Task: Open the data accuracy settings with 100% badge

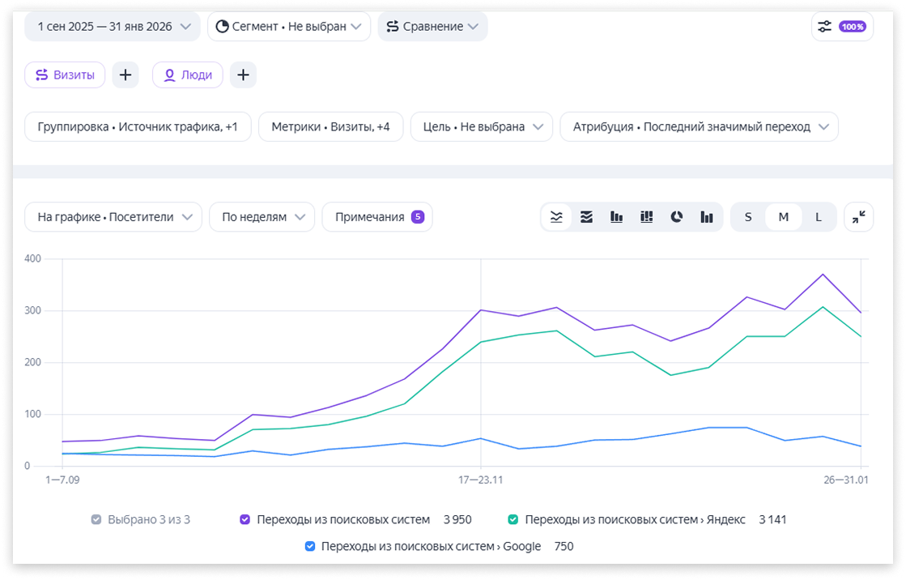Action: tap(842, 27)
